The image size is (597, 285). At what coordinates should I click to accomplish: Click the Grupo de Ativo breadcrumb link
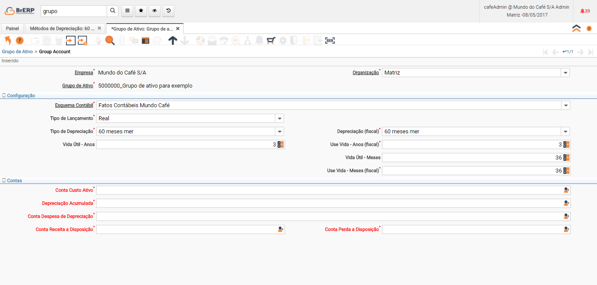(x=17, y=51)
